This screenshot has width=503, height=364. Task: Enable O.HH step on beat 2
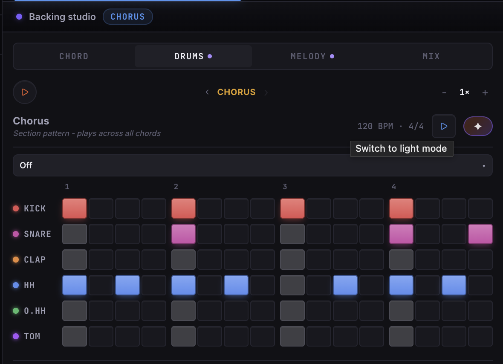click(x=183, y=311)
